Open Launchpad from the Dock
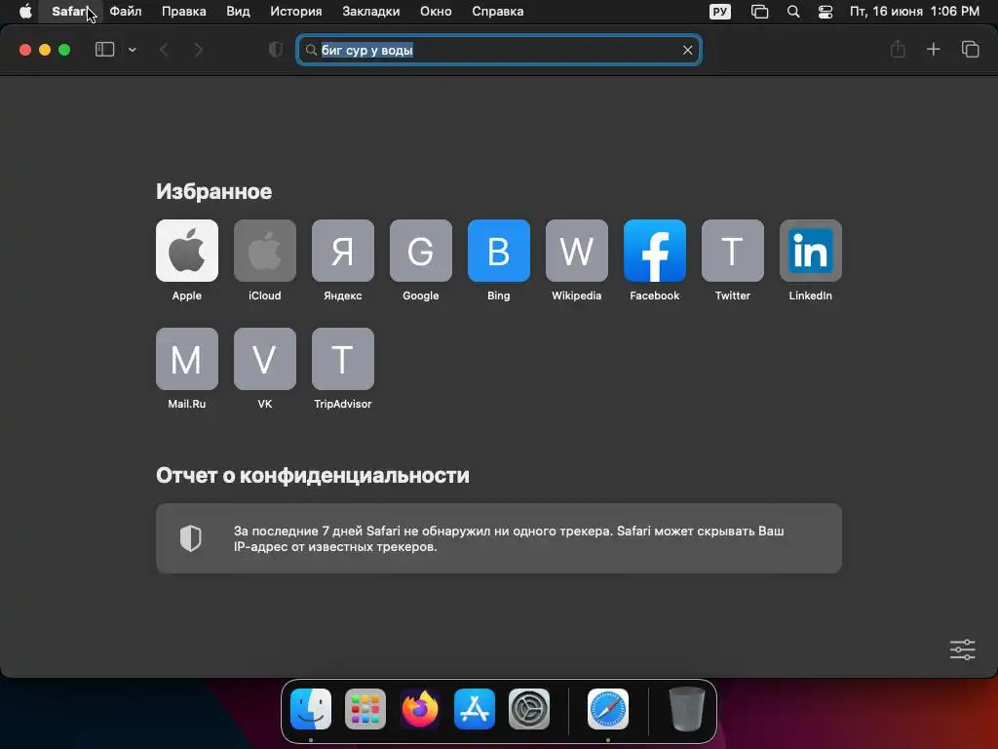 365,709
